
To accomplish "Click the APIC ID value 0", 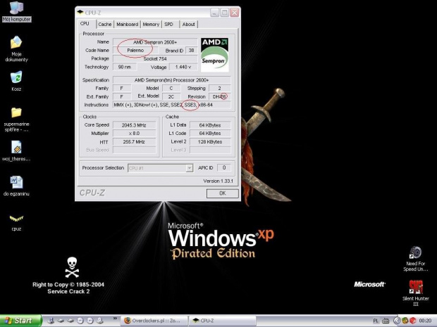I will [x=224, y=167].
